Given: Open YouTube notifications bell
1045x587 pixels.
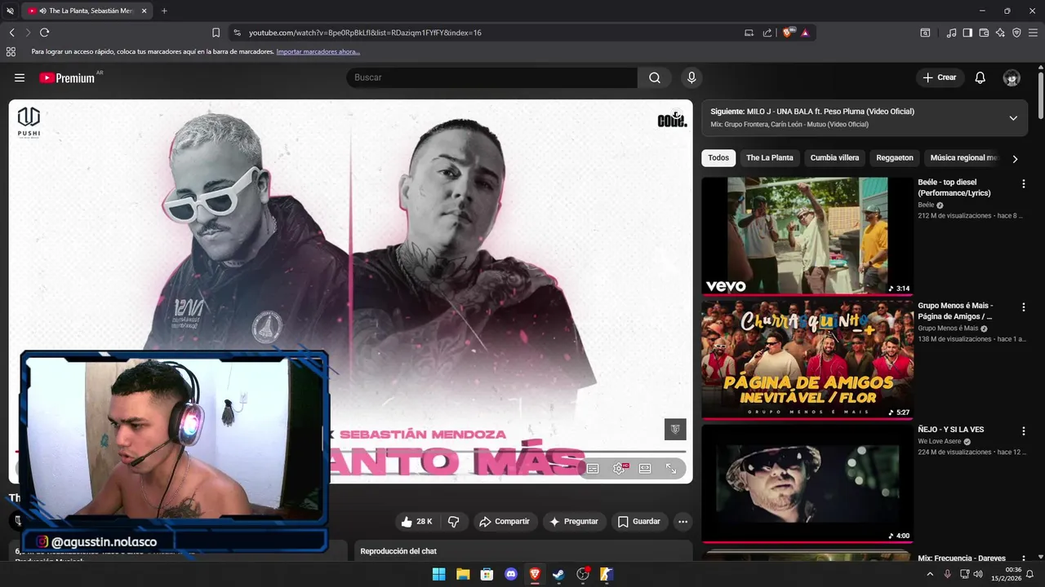Looking at the screenshot, I should (x=980, y=77).
